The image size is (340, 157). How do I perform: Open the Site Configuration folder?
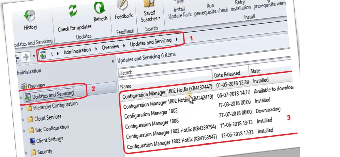pos(52,129)
